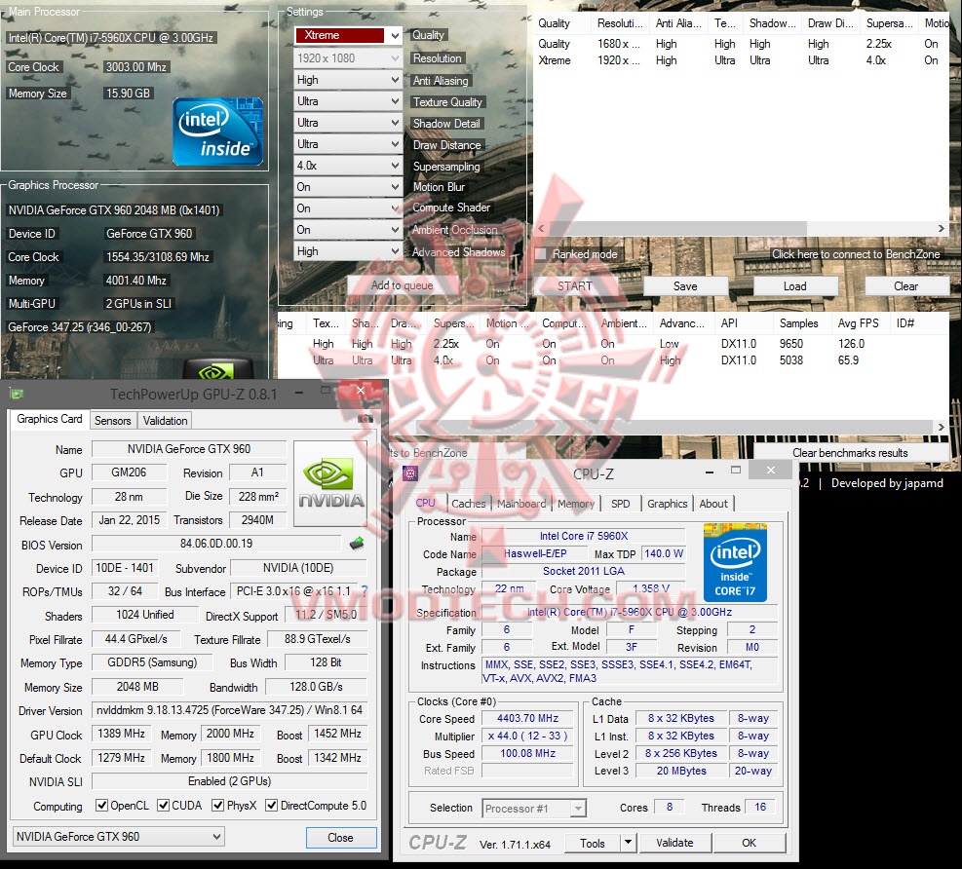Click the Close button in GPU-Z
The image size is (962, 869).
tap(340, 837)
